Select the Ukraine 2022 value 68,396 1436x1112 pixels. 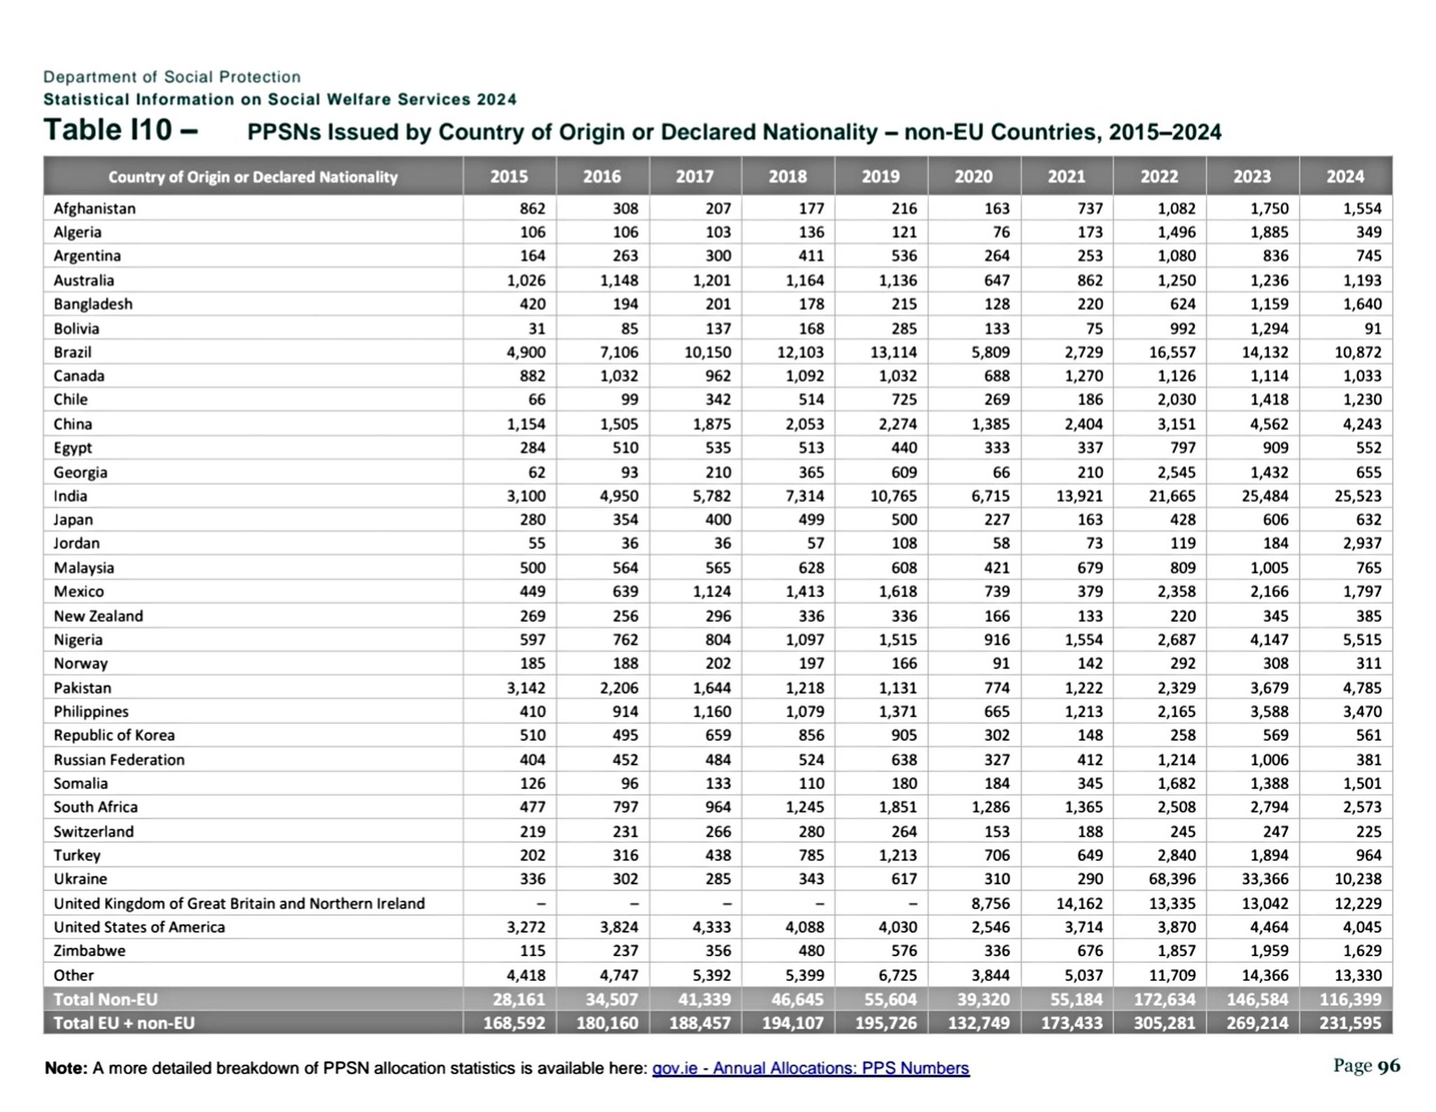tap(1172, 879)
